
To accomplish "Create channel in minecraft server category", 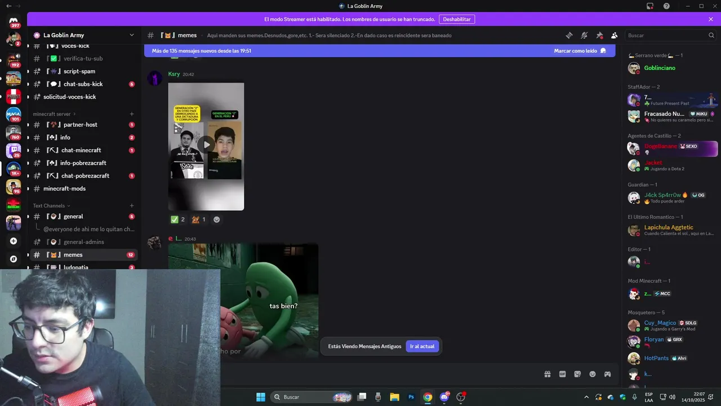I will pyautogui.click(x=132, y=114).
